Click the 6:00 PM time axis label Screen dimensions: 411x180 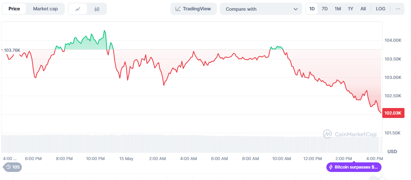pyautogui.click(x=33, y=159)
